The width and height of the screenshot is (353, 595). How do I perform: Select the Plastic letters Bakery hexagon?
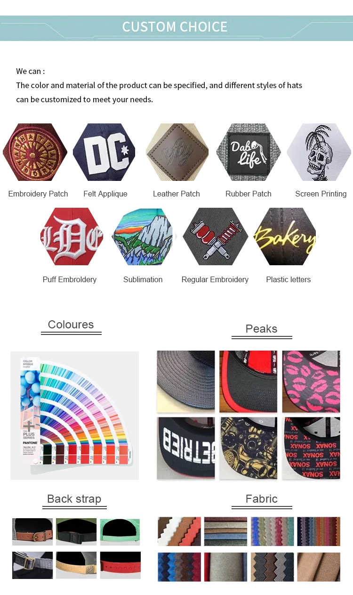[286, 236]
